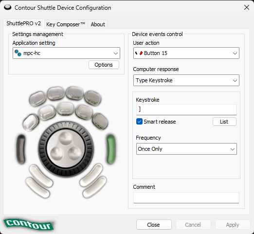Image resolution: width=254 pixels, height=234 pixels.
Task: Open the Application setting dropdown showing mpc-hc
Action: click(66, 53)
